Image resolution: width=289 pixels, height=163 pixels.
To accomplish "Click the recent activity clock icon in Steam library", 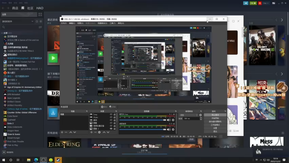I will [x=37, y=21].
